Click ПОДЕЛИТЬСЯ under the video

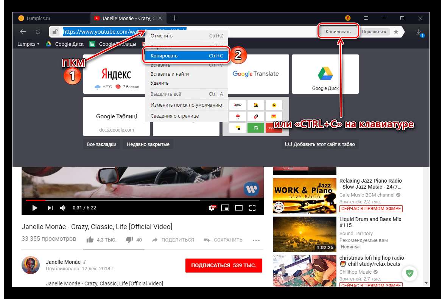pos(173,240)
